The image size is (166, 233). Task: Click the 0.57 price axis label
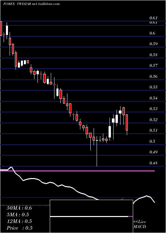(x=153, y=66)
